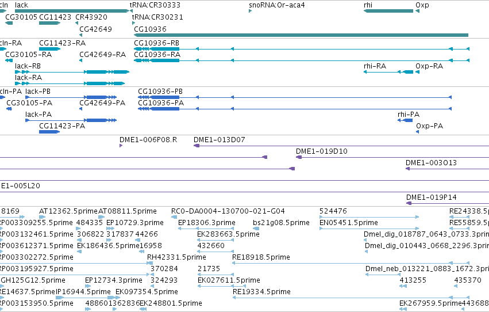
Task: Click the CG10936-PA protein label
Action: (x=161, y=102)
